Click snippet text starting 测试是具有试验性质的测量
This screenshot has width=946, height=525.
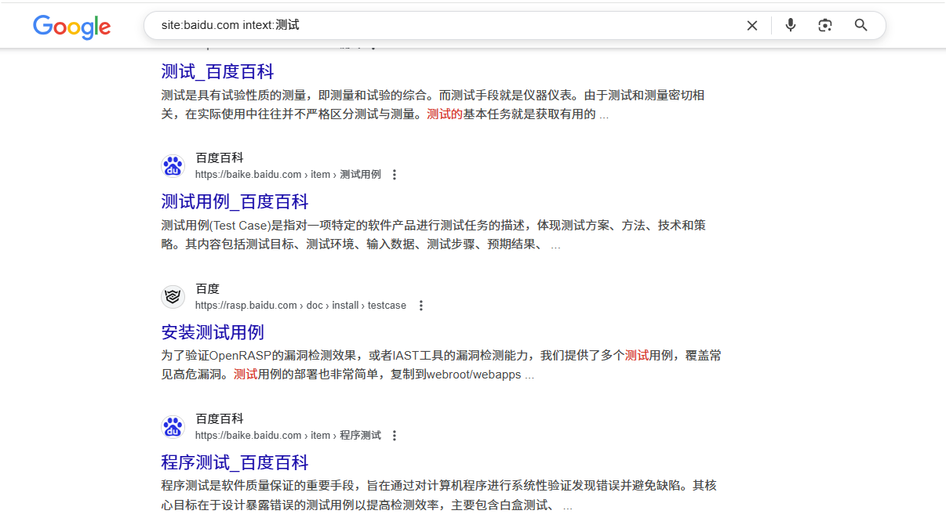coord(433,105)
